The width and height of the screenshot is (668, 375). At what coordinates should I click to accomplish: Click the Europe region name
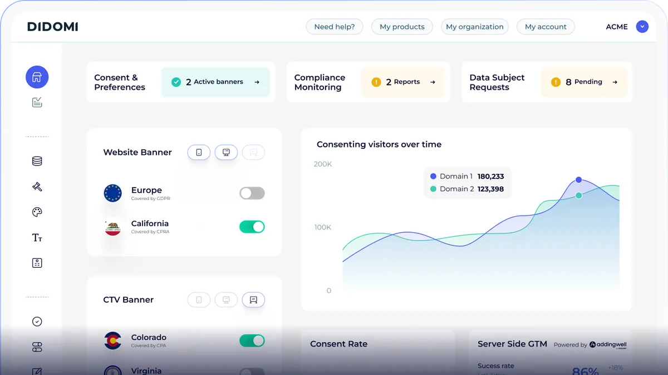[x=146, y=190]
